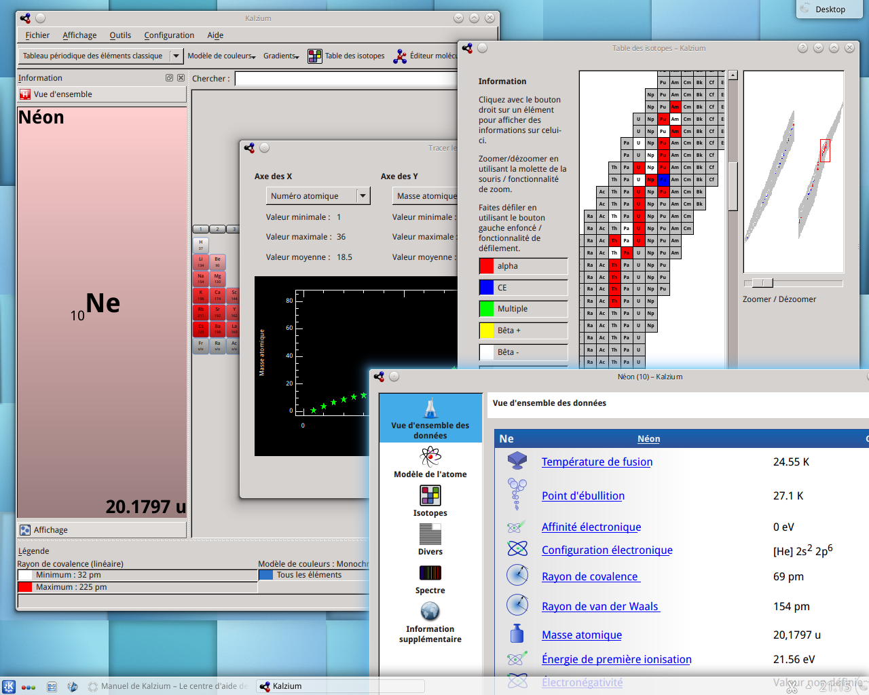Select the H element cell in periodic table
The width and height of the screenshot is (869, 695).
tap(200, 245)
